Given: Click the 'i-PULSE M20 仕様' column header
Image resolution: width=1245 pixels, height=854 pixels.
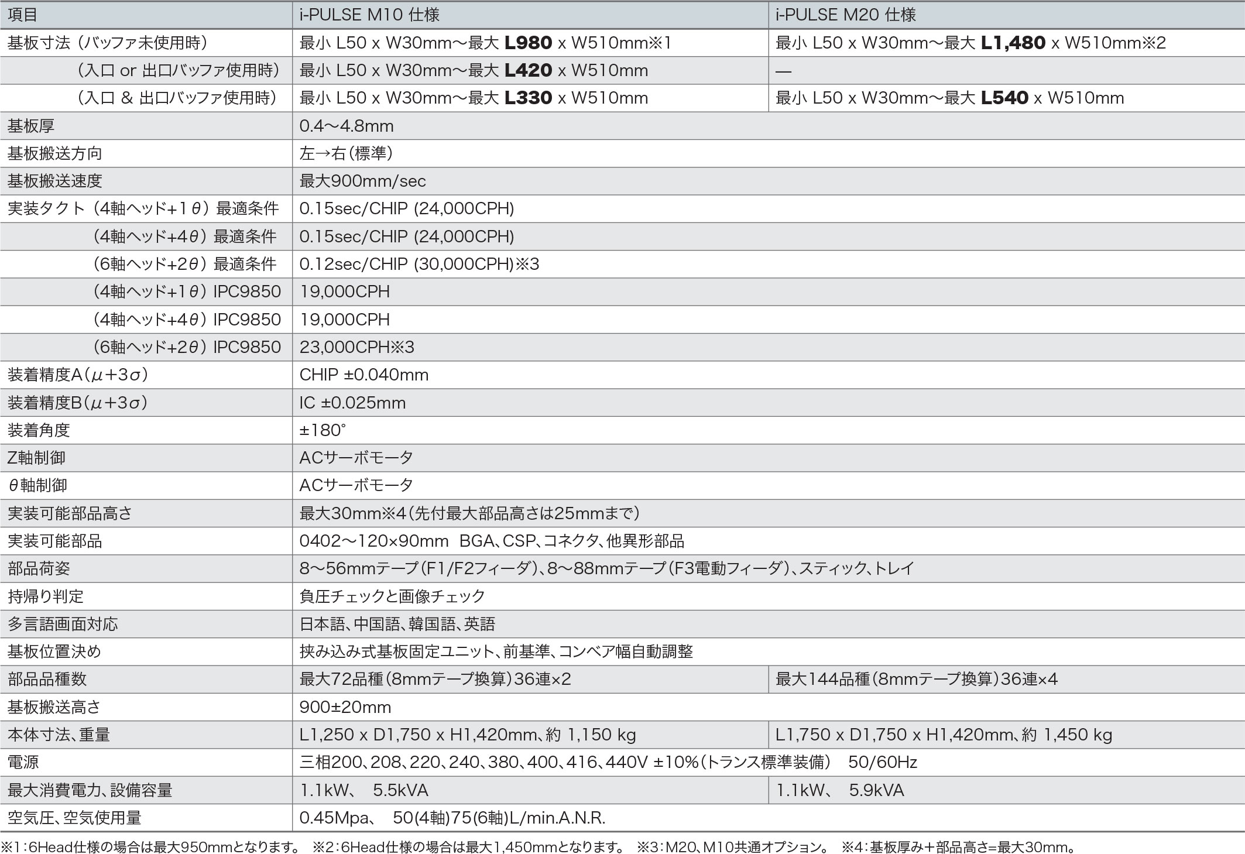Looking at the screenshot, I should [x=846, y=15].
